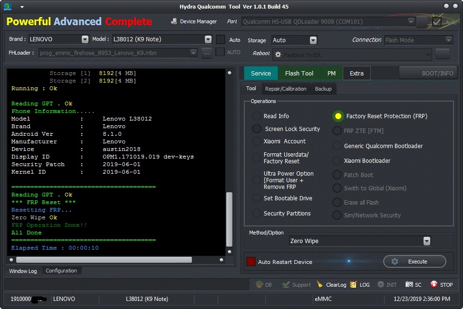Viewport: 463px width, 309px height.
Task: Switch to the Window Log tab
Action: (x=23, y=271)
